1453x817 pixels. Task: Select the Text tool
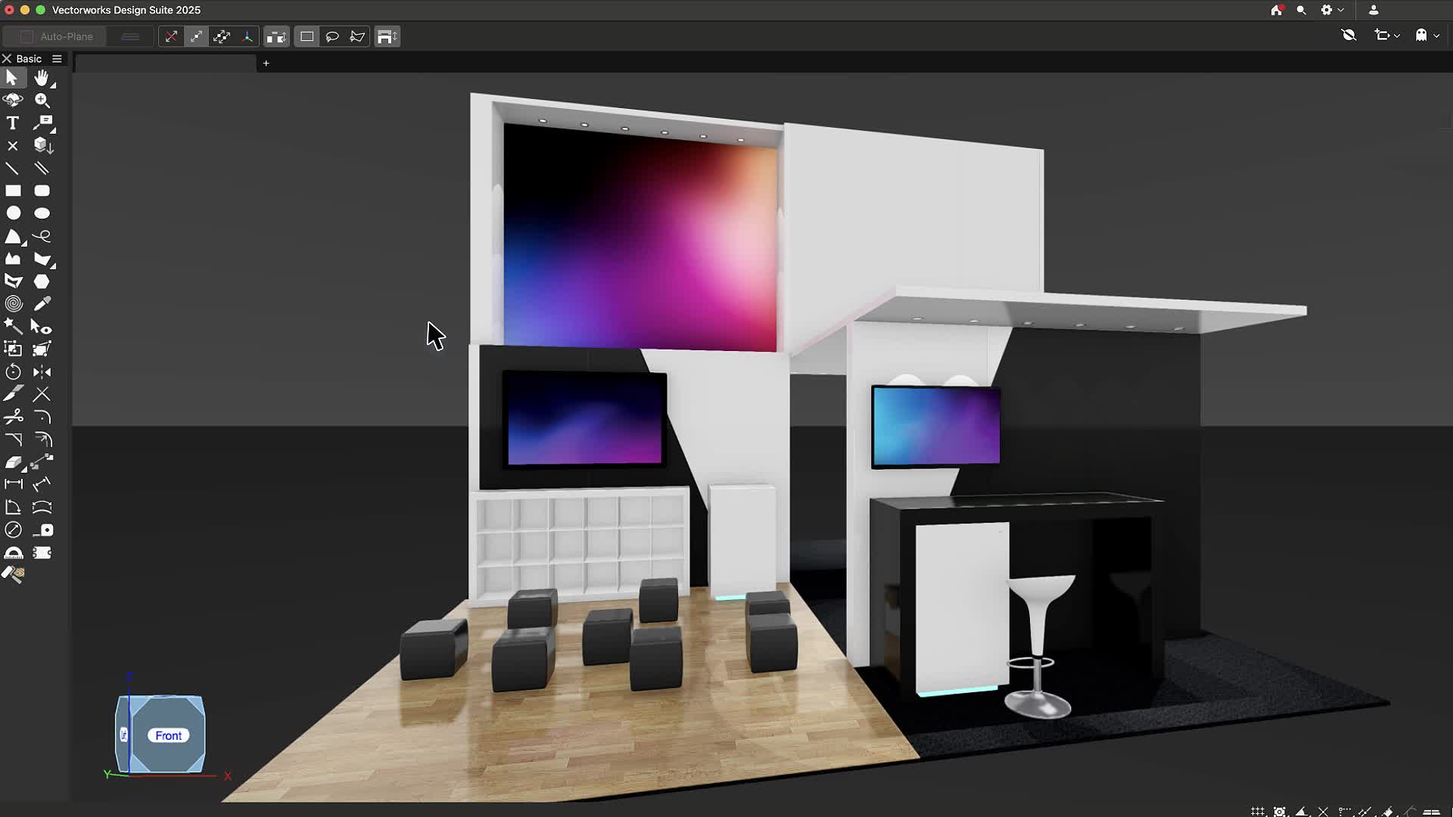click(x=13, y=123)
